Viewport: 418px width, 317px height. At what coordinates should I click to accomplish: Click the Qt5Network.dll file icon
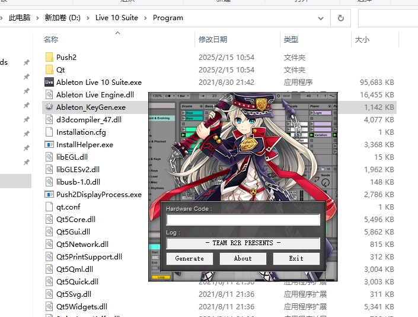[49, 244]
